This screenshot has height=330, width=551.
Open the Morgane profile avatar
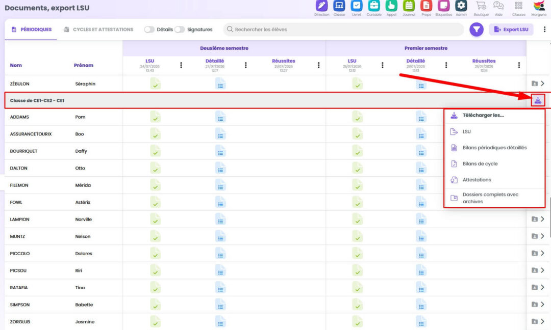[539, 6]
